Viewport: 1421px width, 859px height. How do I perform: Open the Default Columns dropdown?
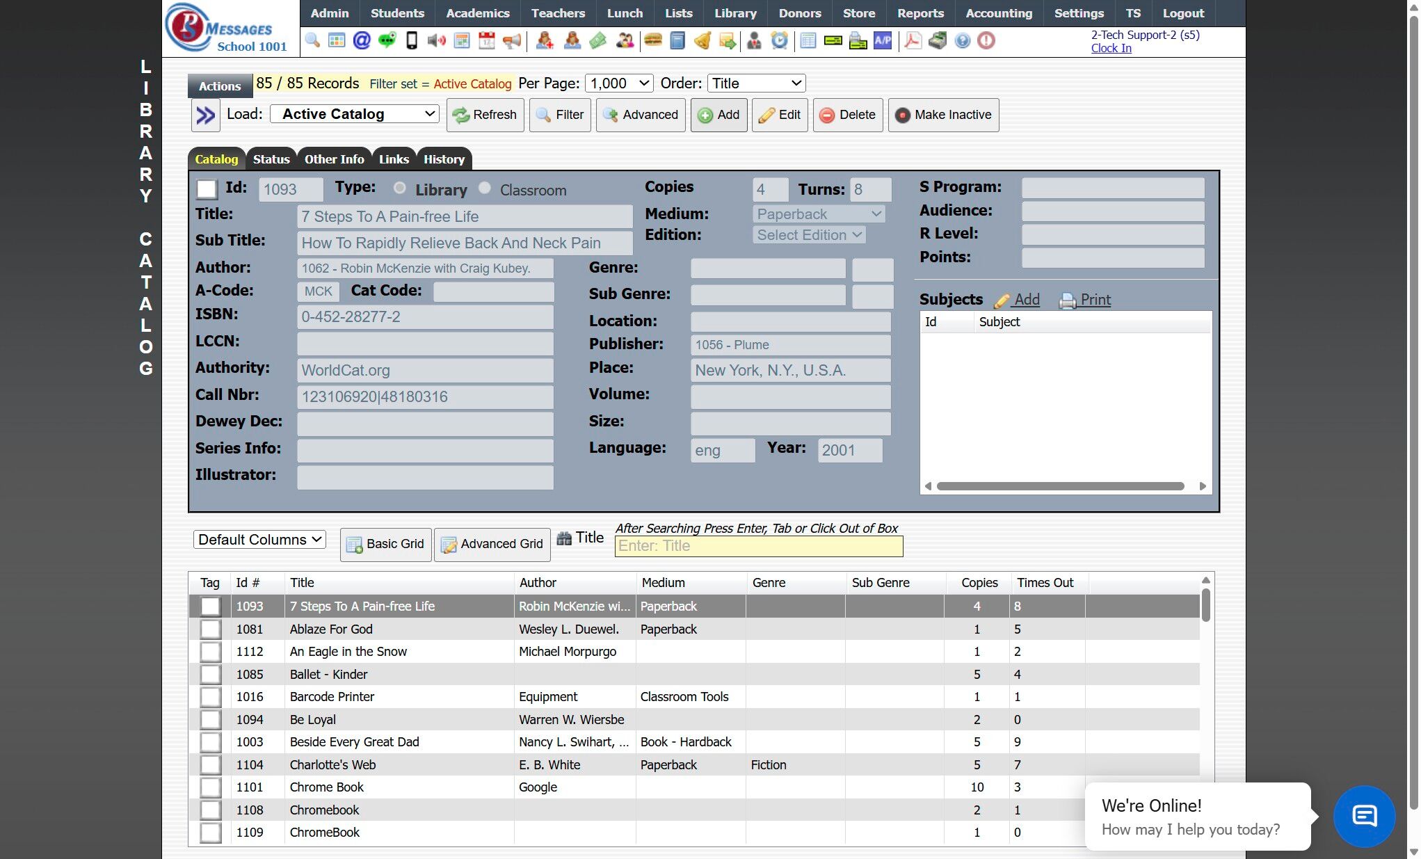pos(259,540)
